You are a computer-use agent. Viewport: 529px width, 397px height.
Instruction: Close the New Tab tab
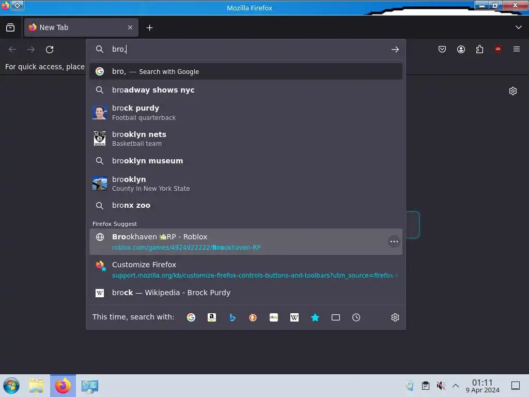[x=130, y=27]
